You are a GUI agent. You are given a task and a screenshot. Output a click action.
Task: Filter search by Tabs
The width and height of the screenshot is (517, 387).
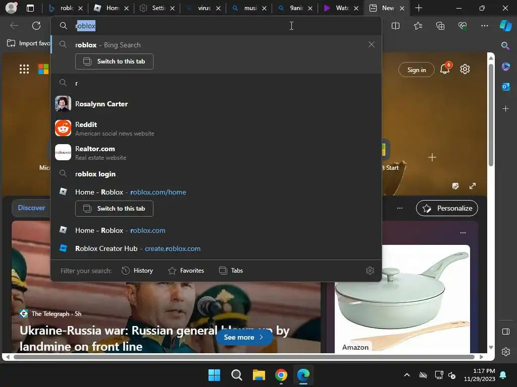click(231, 271)
